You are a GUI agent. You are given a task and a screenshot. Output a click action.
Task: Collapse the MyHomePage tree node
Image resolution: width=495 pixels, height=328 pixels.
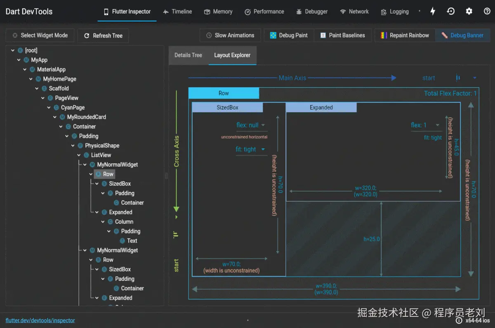click(31, 79)
